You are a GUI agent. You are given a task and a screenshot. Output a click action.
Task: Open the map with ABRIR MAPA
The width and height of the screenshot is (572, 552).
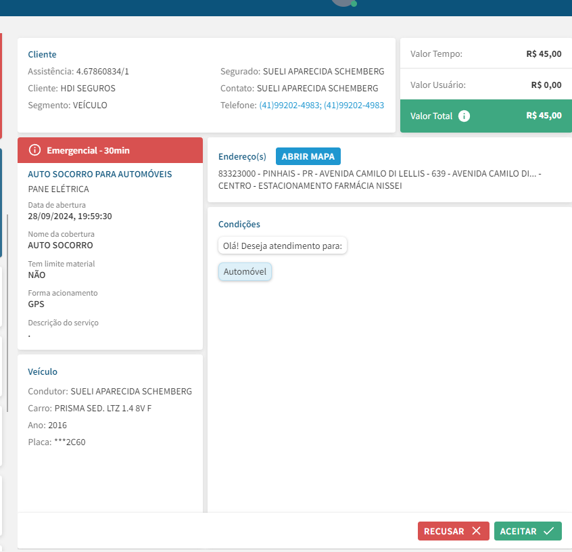point(308,156)
